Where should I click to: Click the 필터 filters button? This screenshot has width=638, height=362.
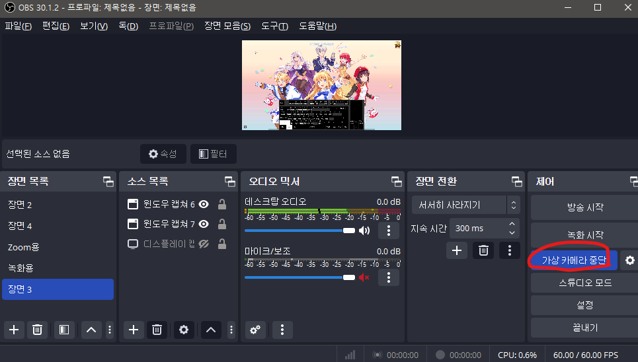coord(213,154)
